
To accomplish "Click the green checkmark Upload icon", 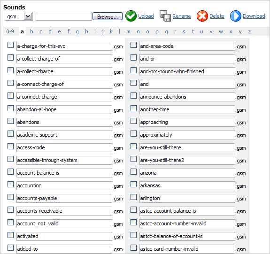I will click(131, 16).
